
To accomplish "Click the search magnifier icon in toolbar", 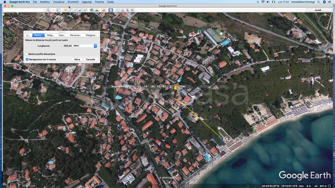I will [x=48, y=10].
